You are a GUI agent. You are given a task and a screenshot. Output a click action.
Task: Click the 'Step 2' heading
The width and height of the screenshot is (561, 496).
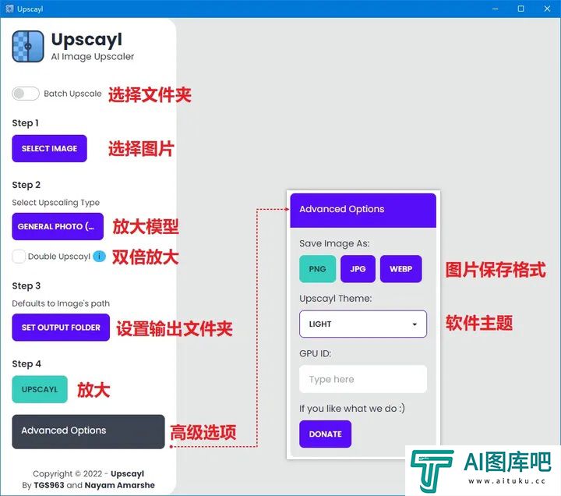[26, 185]
